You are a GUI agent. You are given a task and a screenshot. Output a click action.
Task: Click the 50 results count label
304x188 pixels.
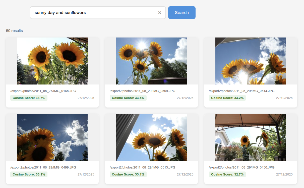pos(14,31)
